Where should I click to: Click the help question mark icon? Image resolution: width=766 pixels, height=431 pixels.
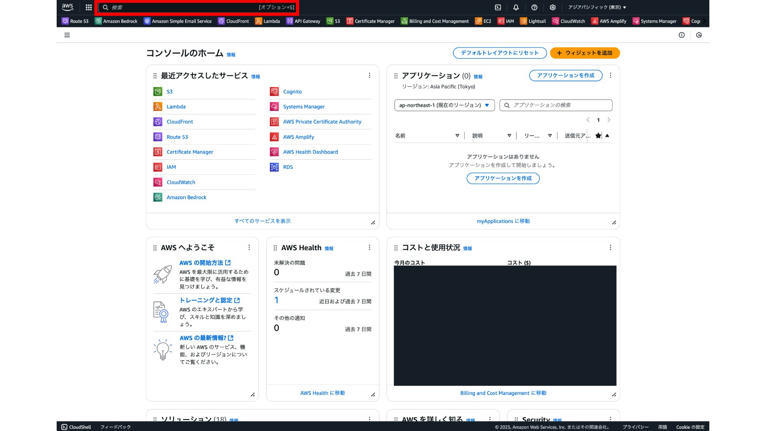[x=534, y=7]
